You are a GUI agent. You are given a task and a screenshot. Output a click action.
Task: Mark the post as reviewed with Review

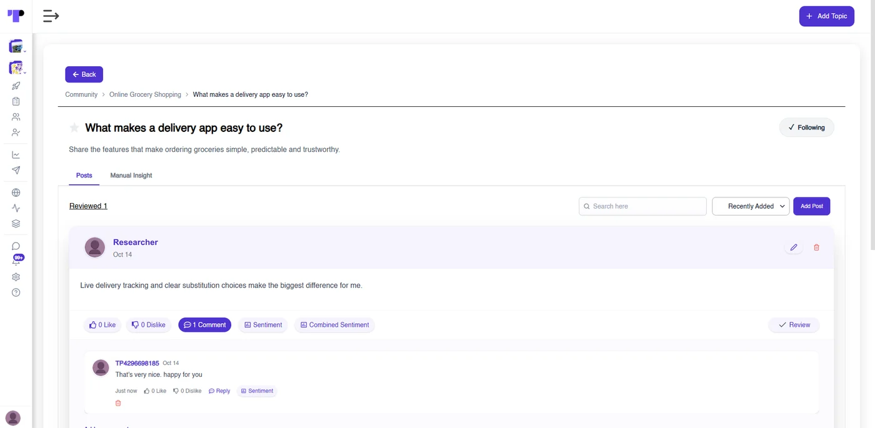pyautogui.click(x=794, y=325)
